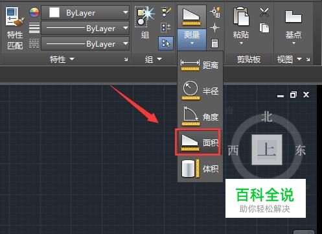Click the ViewCube home icon
Viewport: 322px width, 234px height.
[x=229, y=110]
